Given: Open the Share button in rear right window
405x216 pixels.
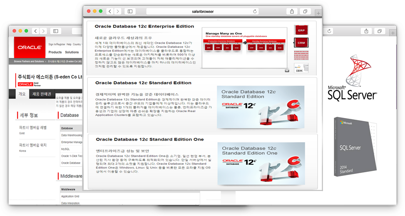Looking at the screenshot, I should point(366,31).
